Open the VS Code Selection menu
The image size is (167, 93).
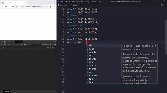(x=72, y=2)
